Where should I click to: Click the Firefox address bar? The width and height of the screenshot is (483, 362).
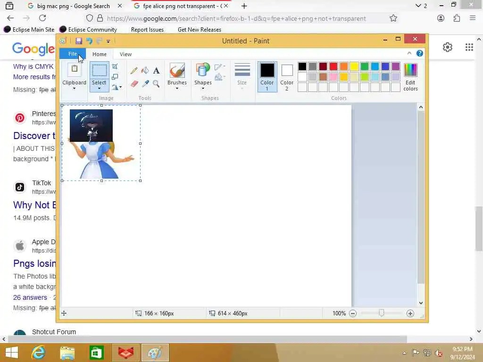click(x=236, y=18)
